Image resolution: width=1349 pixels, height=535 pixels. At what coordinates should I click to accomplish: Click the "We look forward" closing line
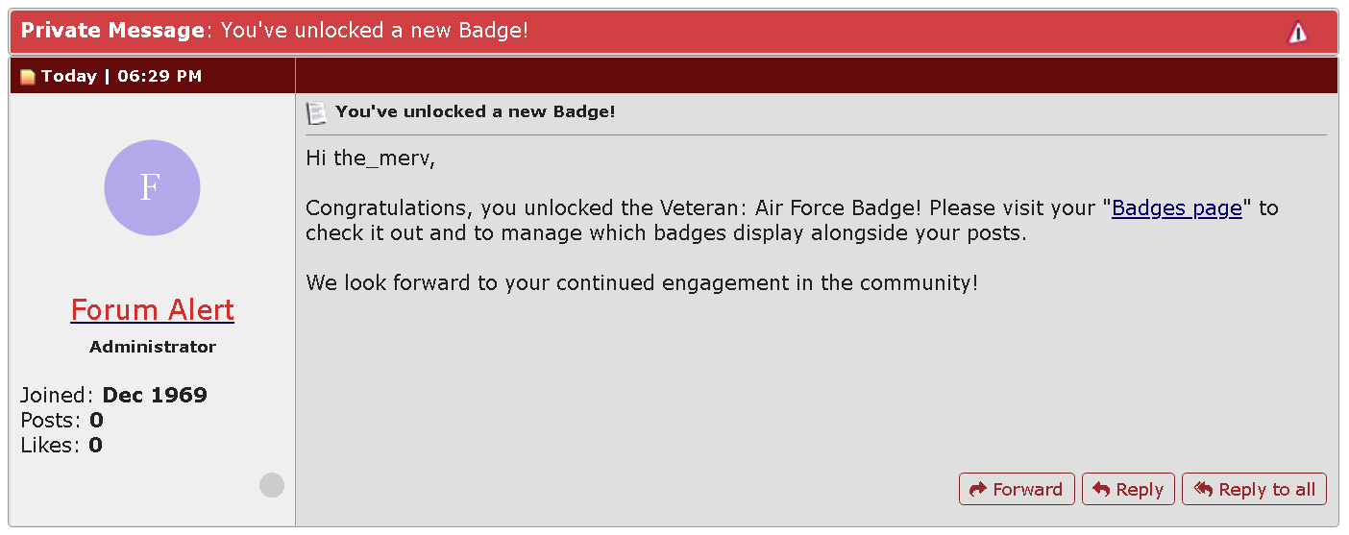(x=641, y=282)
